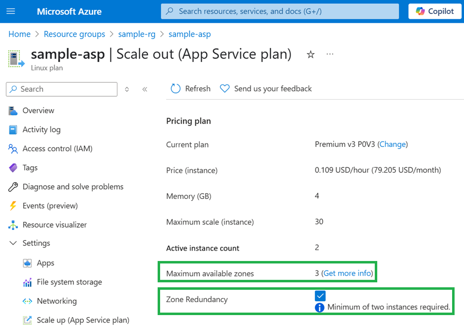The height and width of the screenshot is (325, 464).
Task: Click the Change pricing plan link
Action: 392,144
